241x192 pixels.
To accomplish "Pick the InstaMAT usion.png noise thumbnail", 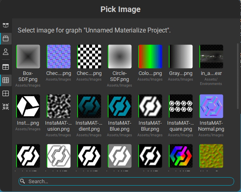I will (59, 106).
